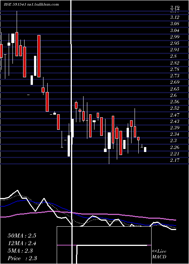The height and width of the screenshot is (264, 189).
Task: Click the 2.65 price axis label
Action: pyautogui.click(x=175, y=89)
